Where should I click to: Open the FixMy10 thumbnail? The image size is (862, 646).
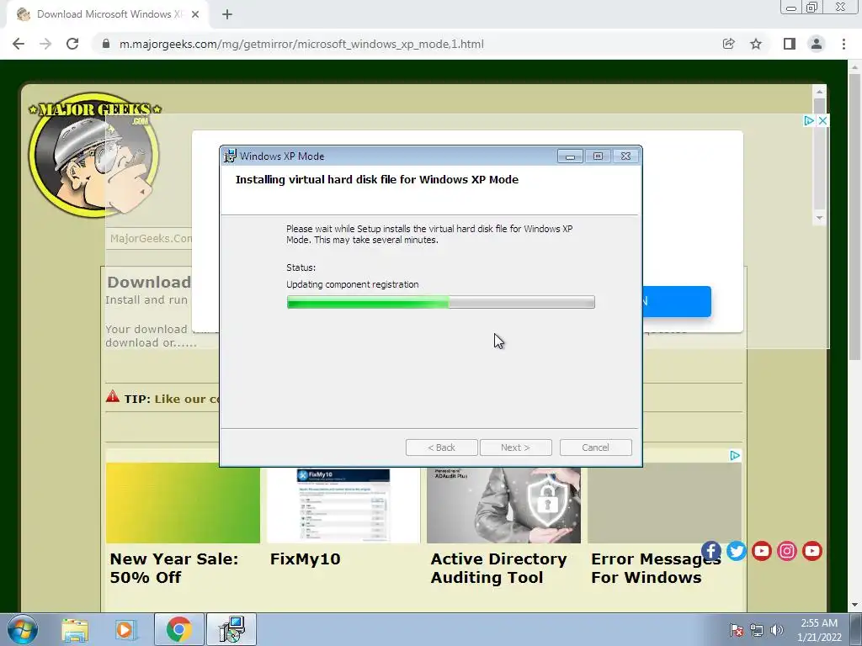click(x=343, y=506)
